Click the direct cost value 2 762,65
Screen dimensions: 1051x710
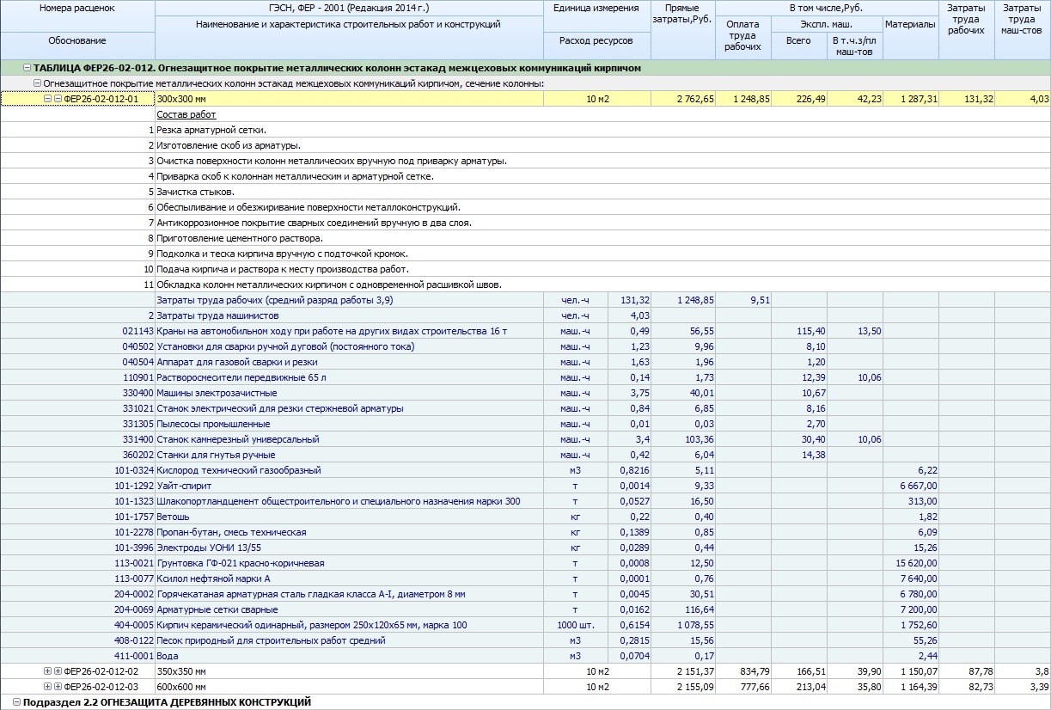click(x=695, y=99)
